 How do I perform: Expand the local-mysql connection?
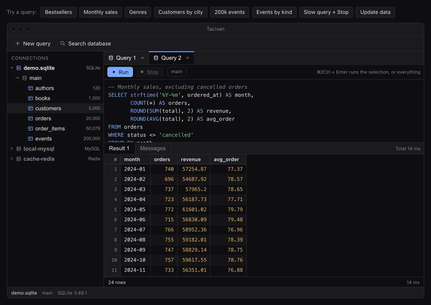point(12,149)
